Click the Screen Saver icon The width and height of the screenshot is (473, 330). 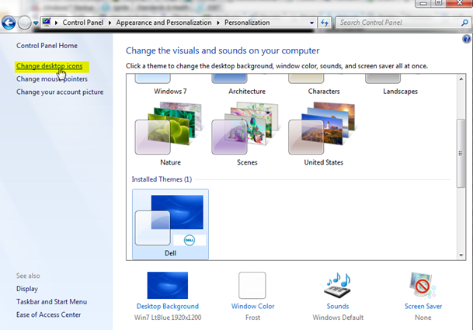pos(423,286)
